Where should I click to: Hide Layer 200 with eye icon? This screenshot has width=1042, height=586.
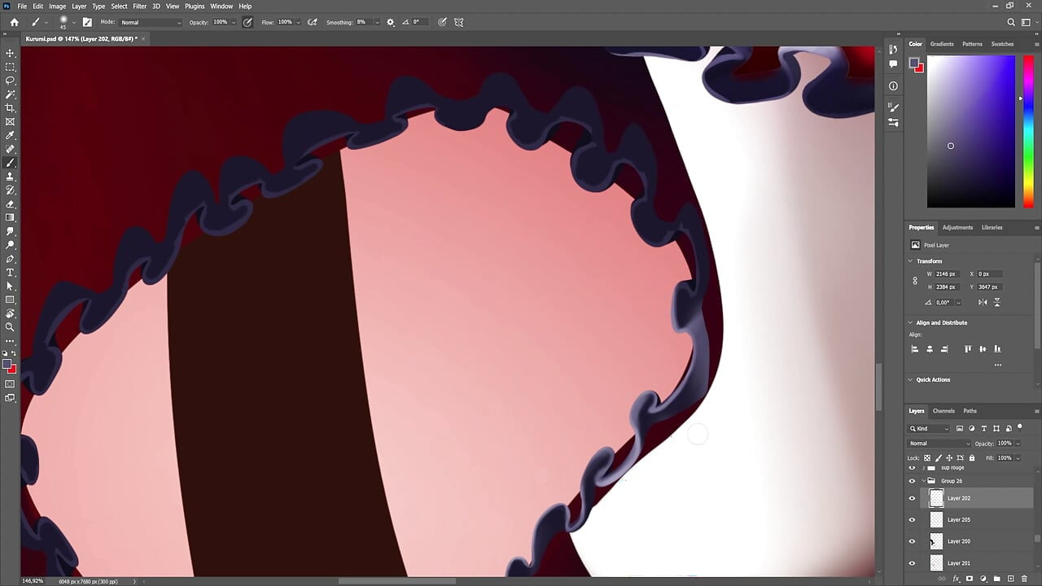912,541
